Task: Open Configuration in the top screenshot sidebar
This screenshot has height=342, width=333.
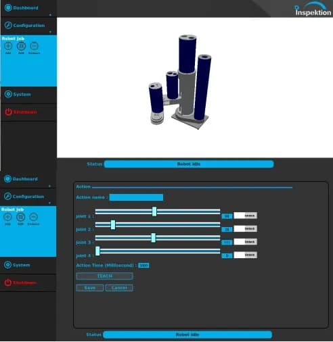Action: (x=24, y=25)
